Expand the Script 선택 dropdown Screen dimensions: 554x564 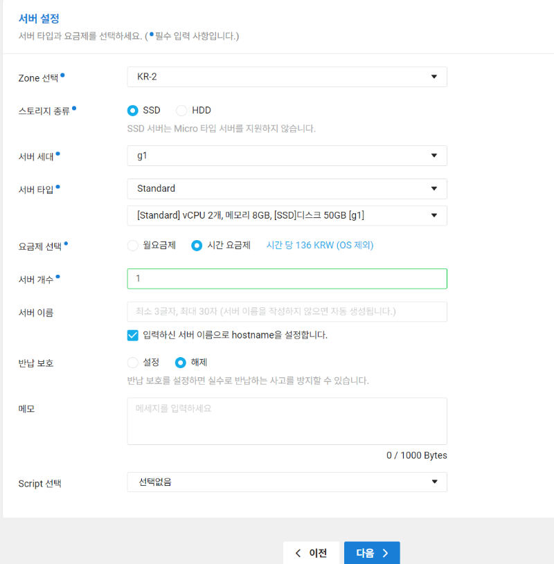coord(286,482)
